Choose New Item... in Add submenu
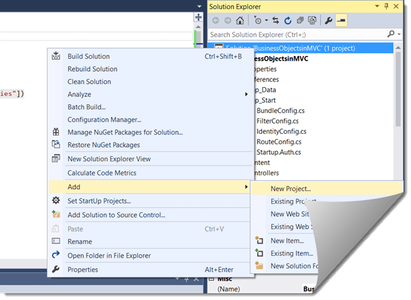Viewport: 411px width, 300px height. click(287, 241)
